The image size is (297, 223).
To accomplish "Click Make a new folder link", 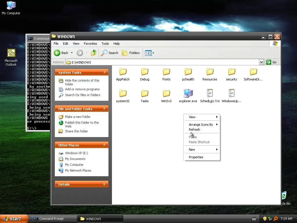I will click(78, 117).
